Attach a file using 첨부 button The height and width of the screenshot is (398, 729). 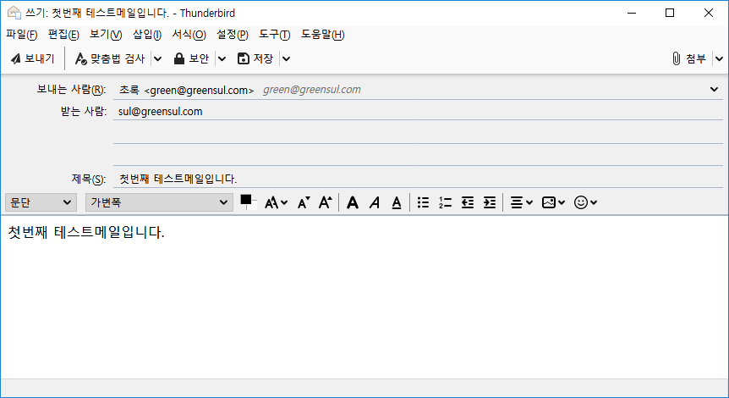[x=689, y=58]
